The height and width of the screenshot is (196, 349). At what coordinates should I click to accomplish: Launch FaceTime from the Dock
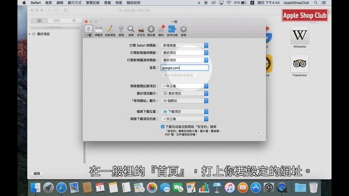pos(178,187)
